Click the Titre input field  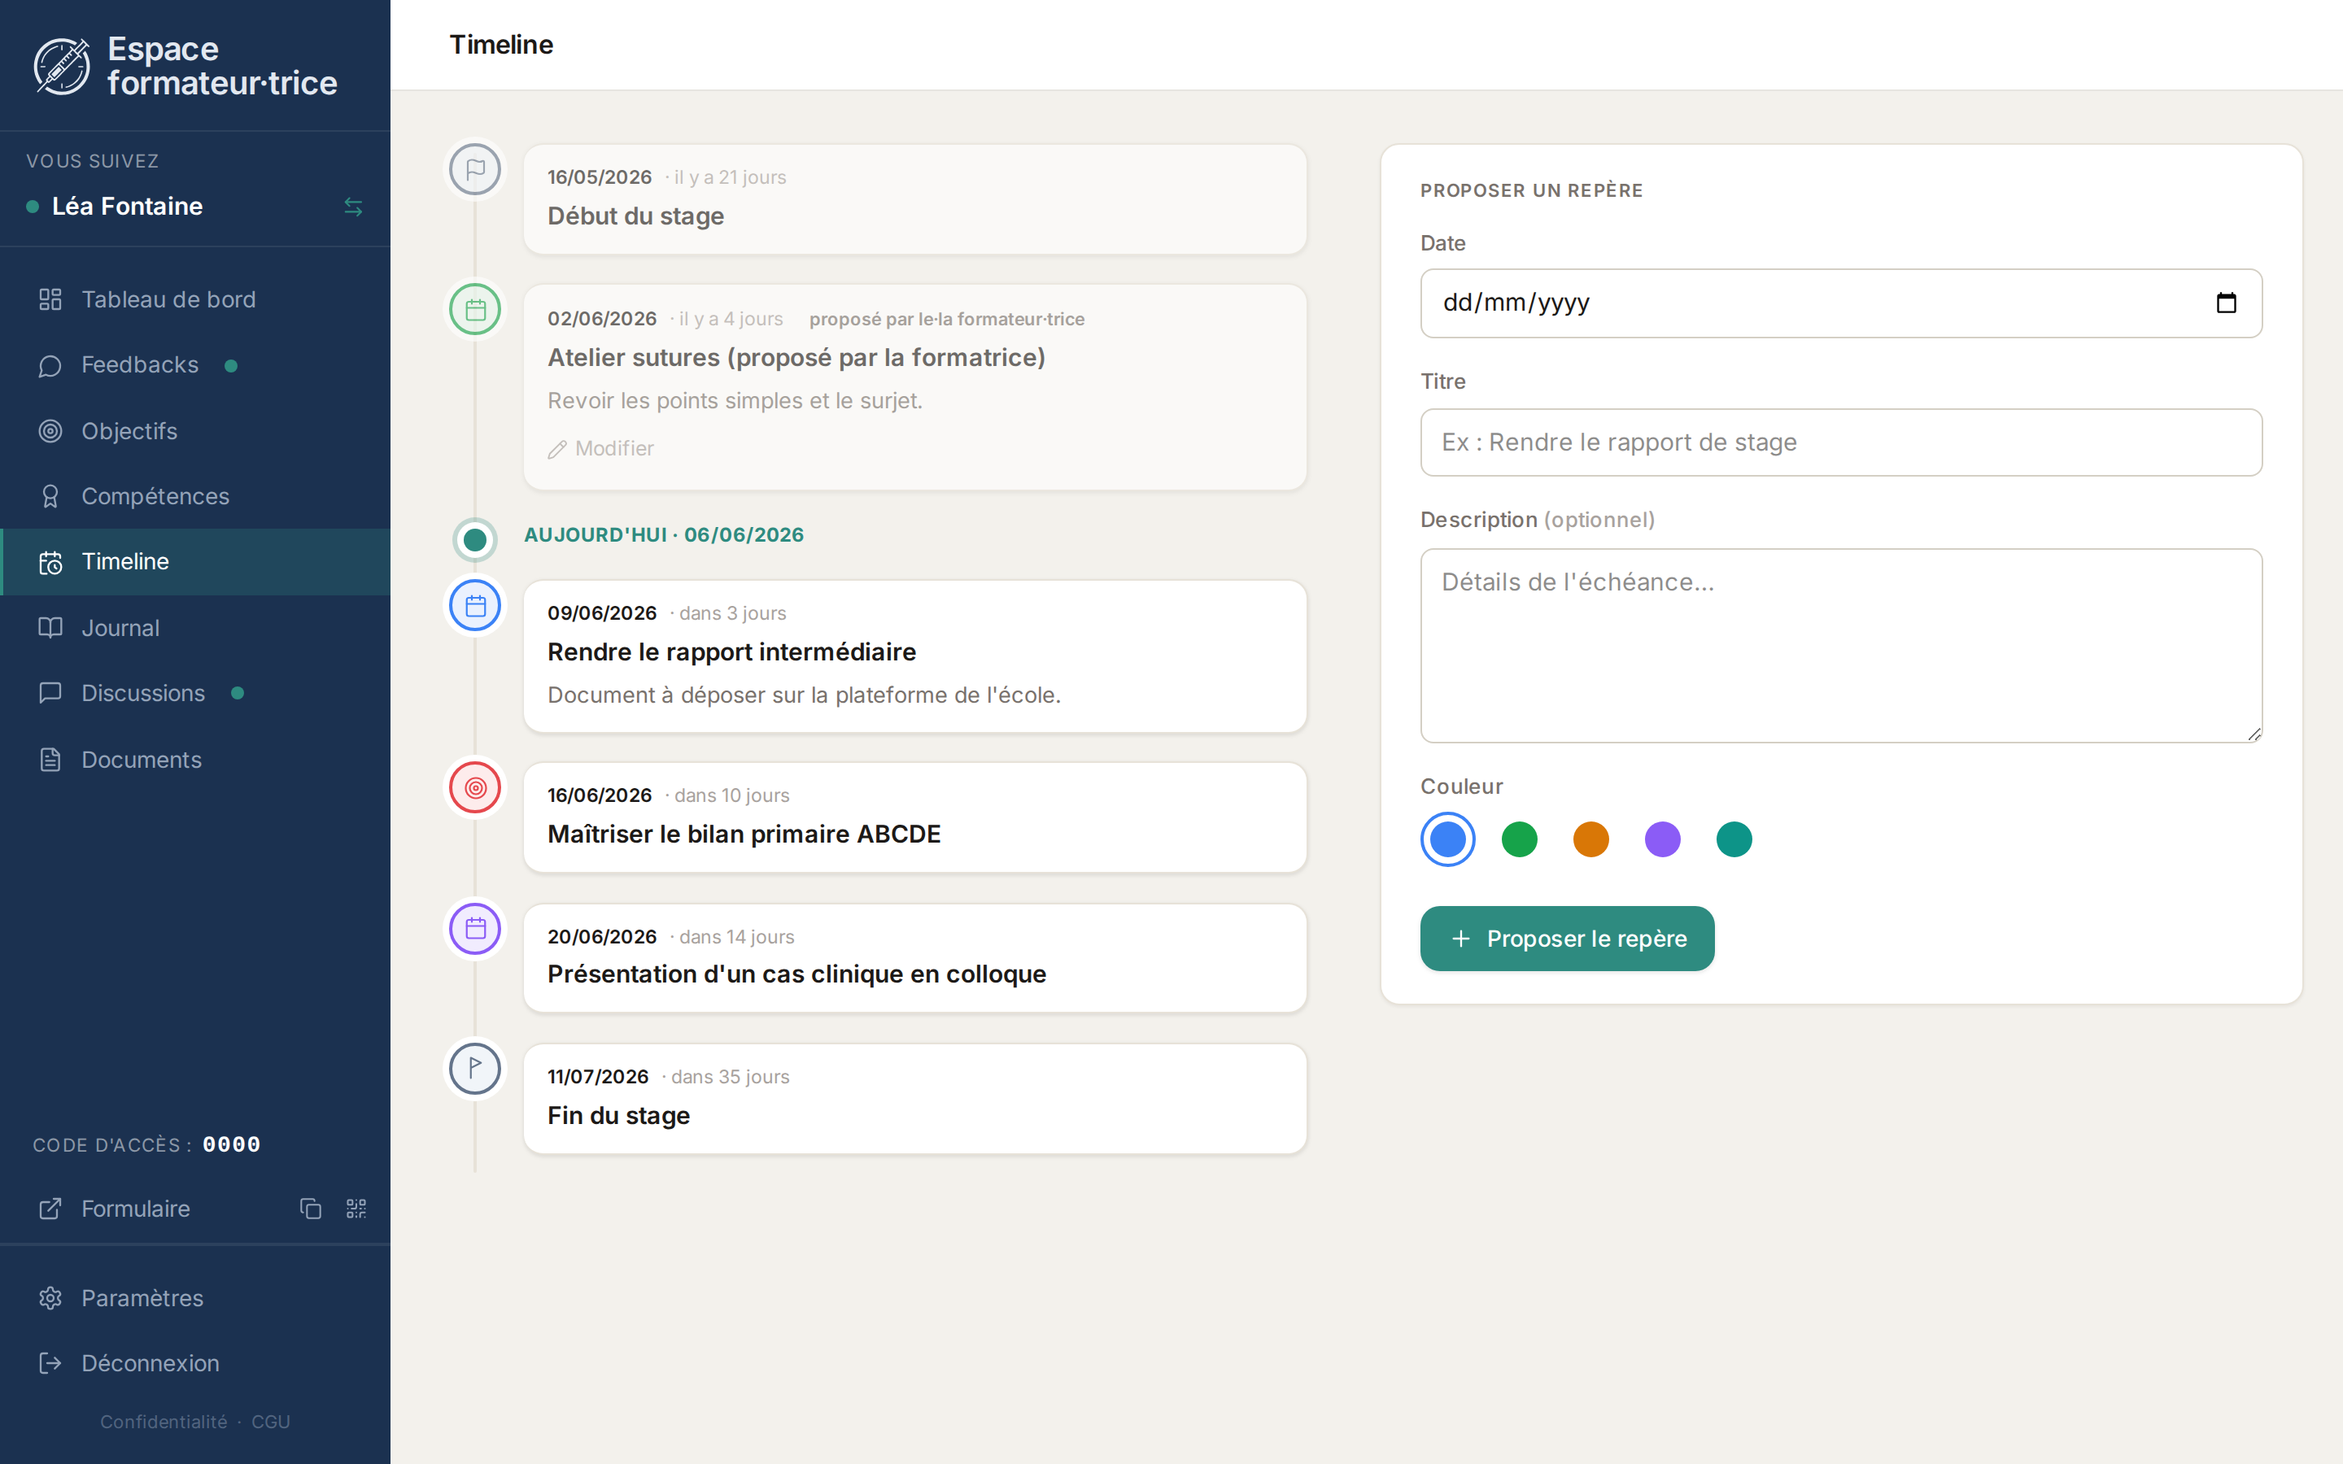(x=1840, y=442)
